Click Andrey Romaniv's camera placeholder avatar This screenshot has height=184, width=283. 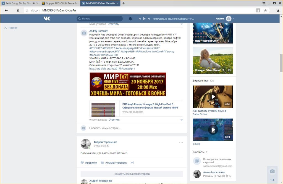coord(84,33)
